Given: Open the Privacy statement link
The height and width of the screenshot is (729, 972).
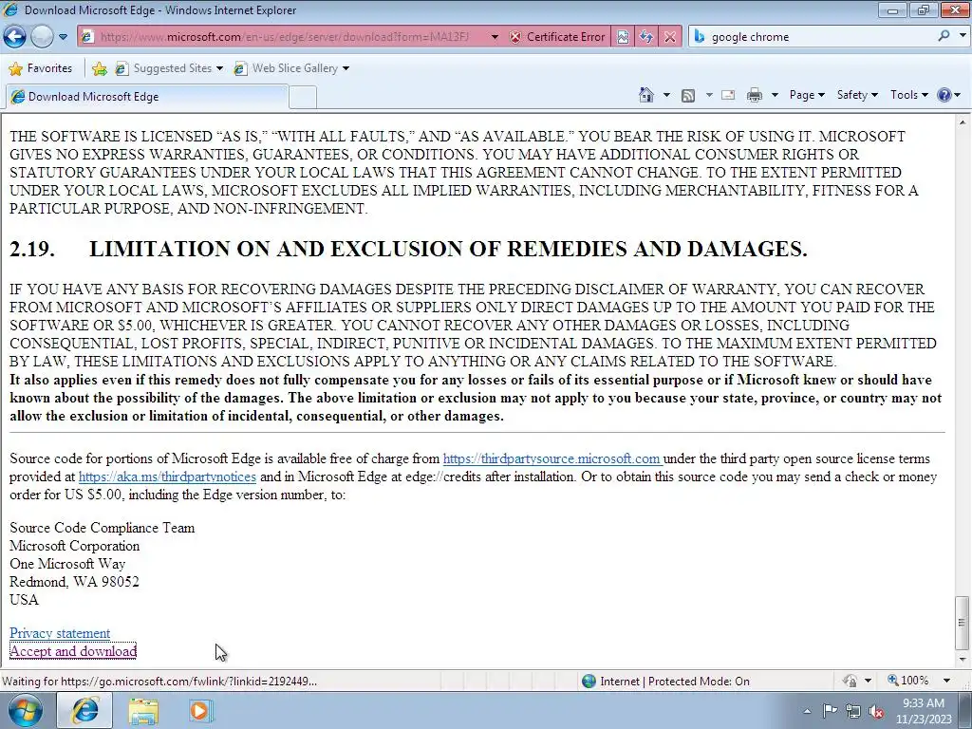Looking at the screenshot, I should point(60,633).
